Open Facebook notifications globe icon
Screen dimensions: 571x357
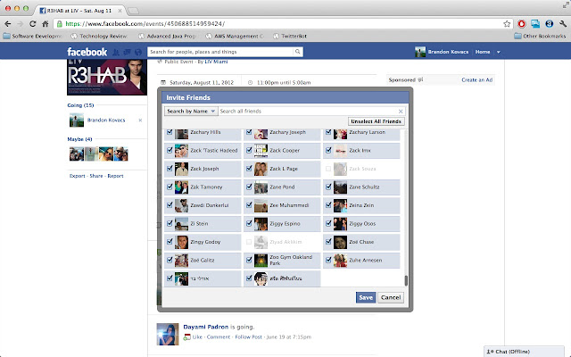138,52
